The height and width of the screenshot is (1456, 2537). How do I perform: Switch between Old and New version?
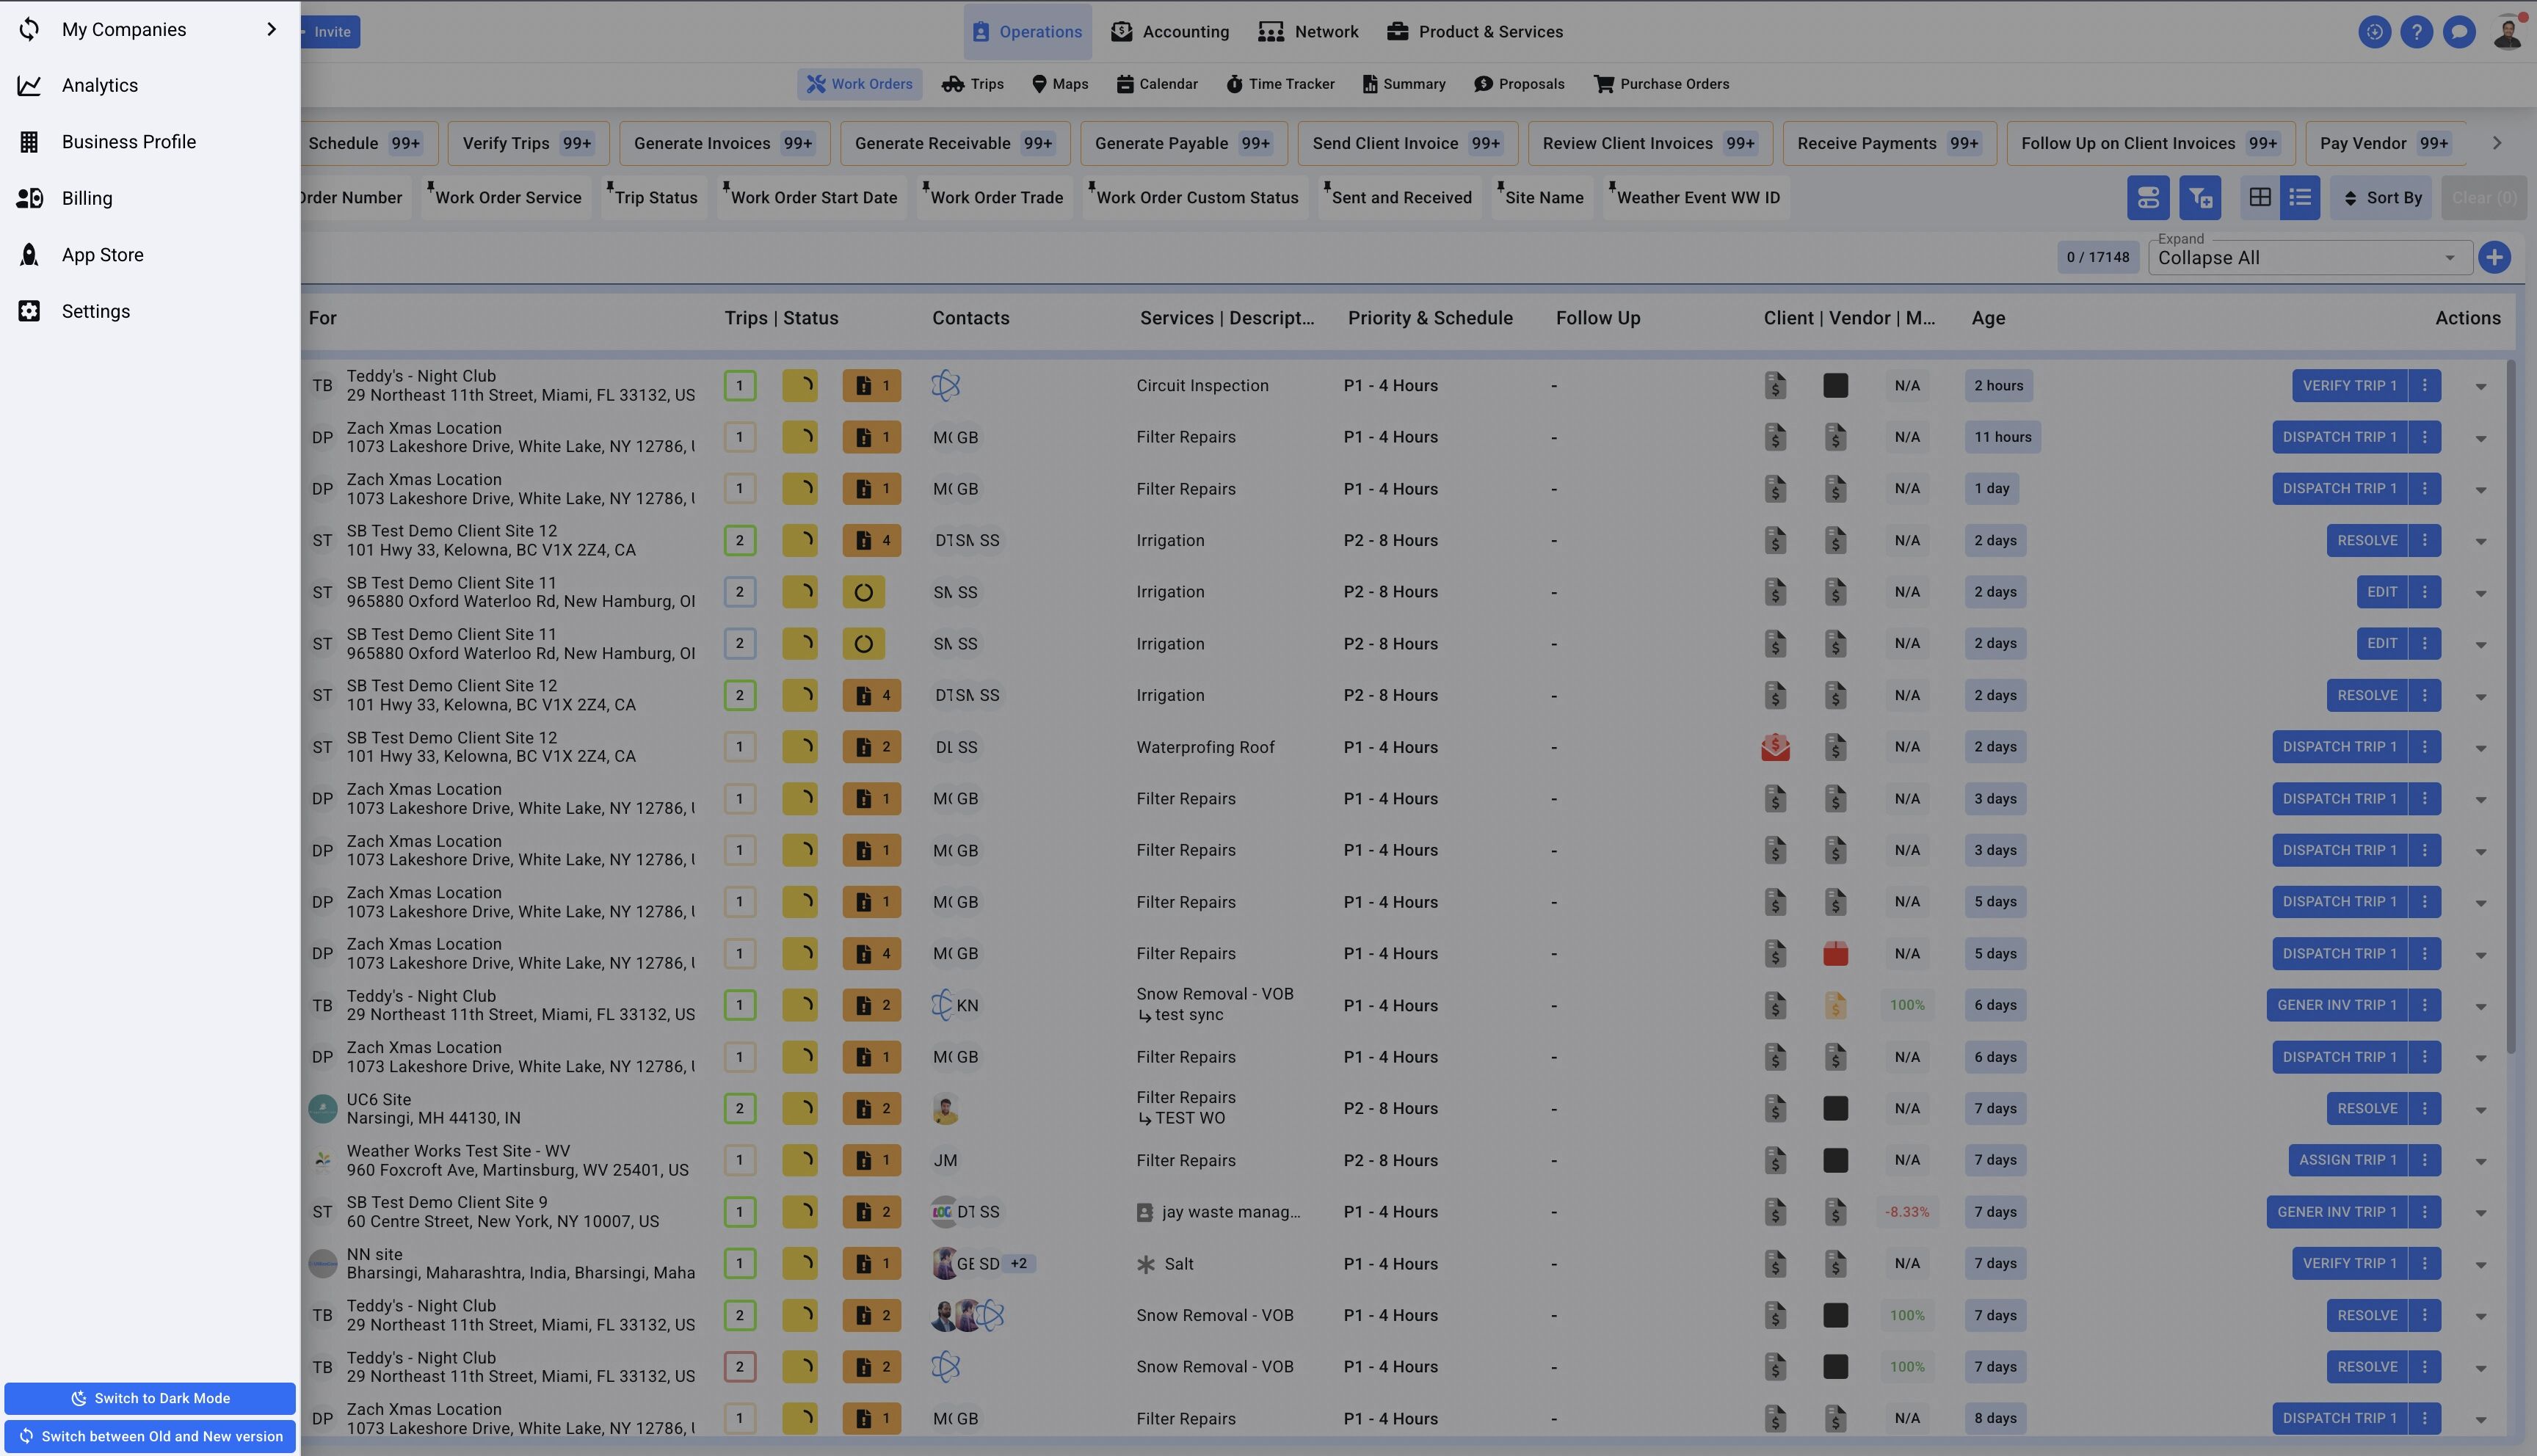pos(150,1436)
